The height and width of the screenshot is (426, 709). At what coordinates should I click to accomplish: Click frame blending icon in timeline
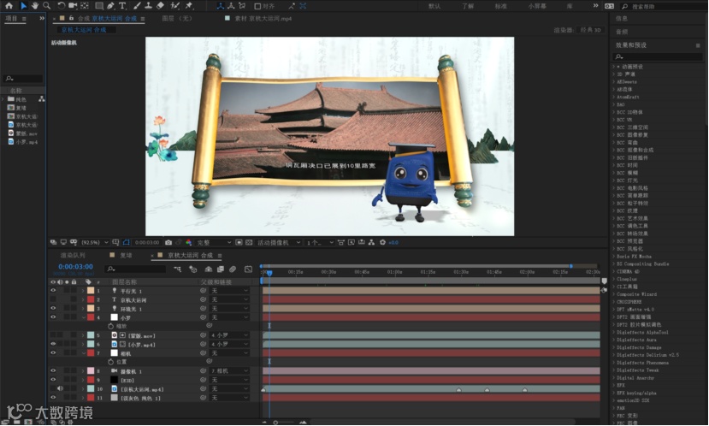220,269
